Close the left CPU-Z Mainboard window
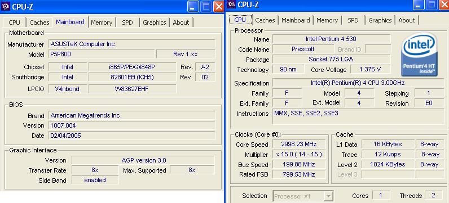The image size is (449, 203). tap(219, 7)
